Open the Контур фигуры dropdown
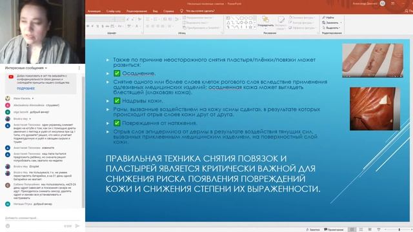Screen dimensions: 413x232 301,23
